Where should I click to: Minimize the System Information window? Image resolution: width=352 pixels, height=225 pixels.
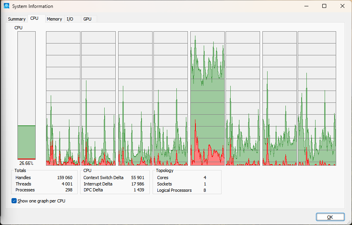pos(306,6)
